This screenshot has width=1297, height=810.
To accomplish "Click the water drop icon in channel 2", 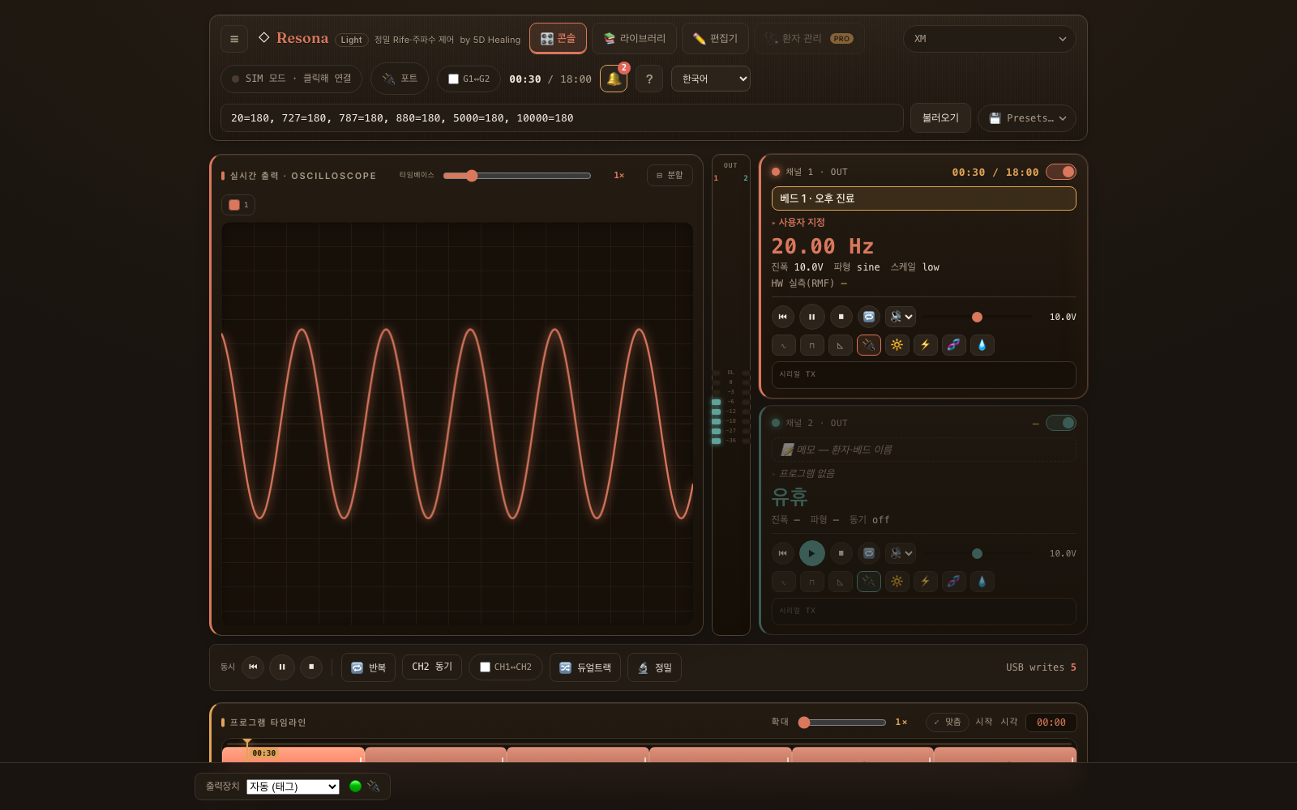I will (982, 582).
